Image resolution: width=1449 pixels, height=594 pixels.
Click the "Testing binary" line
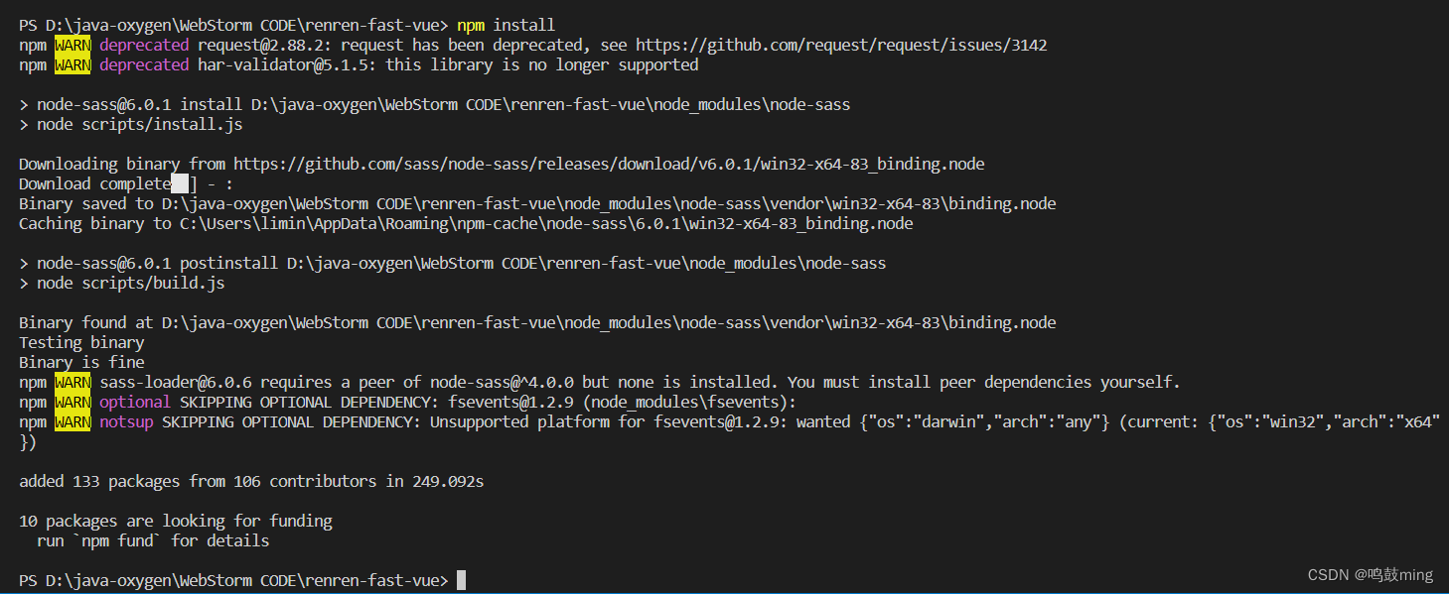(x=81, y=342)
